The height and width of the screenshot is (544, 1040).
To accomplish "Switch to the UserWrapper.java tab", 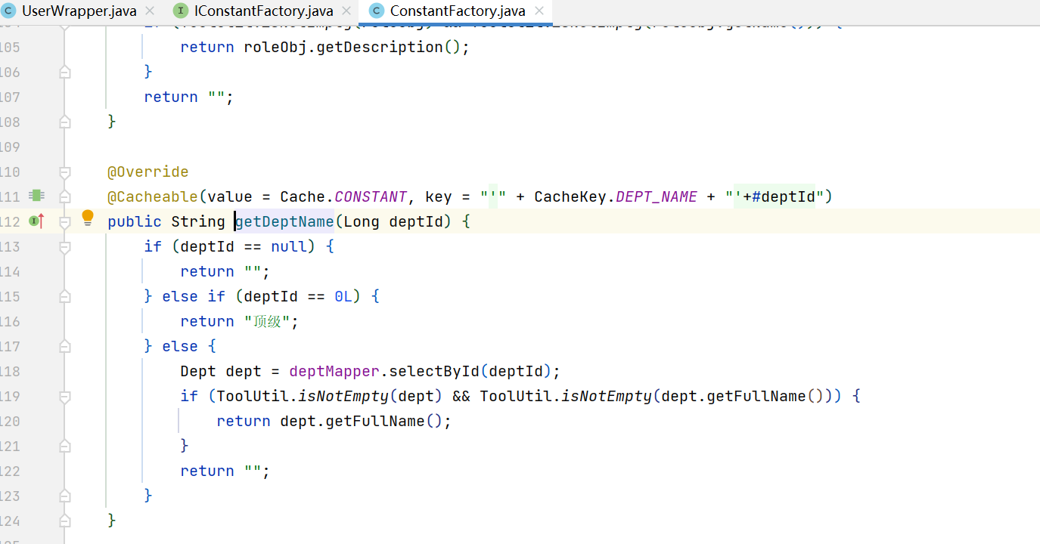I will [79, 11].
